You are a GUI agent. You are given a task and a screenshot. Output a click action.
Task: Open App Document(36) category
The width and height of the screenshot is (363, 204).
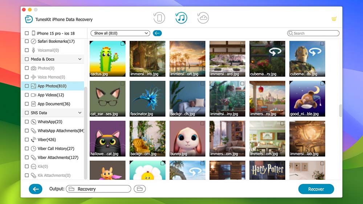[x=53, y=104]
